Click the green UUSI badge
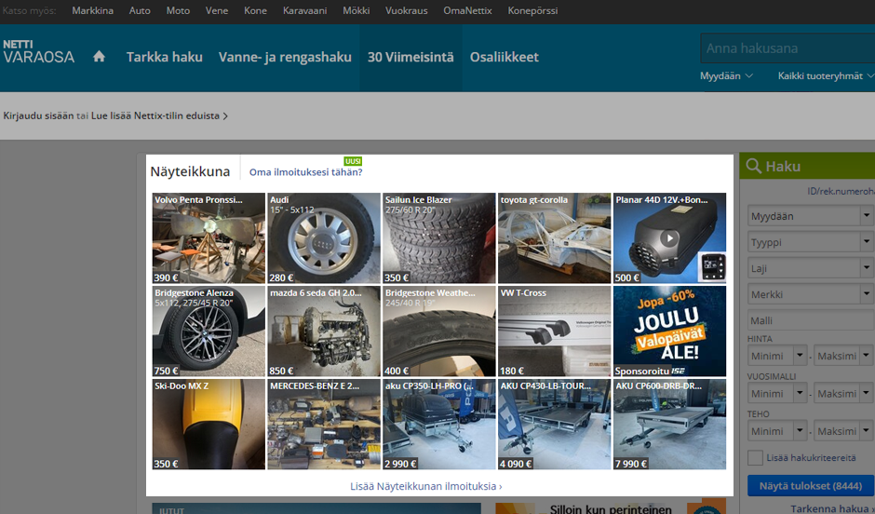 pyautogui.click(x=353, y=161)
